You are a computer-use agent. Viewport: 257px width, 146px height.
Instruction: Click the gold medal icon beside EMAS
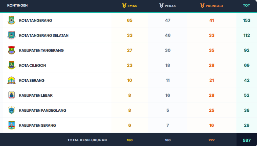[124, 5]
